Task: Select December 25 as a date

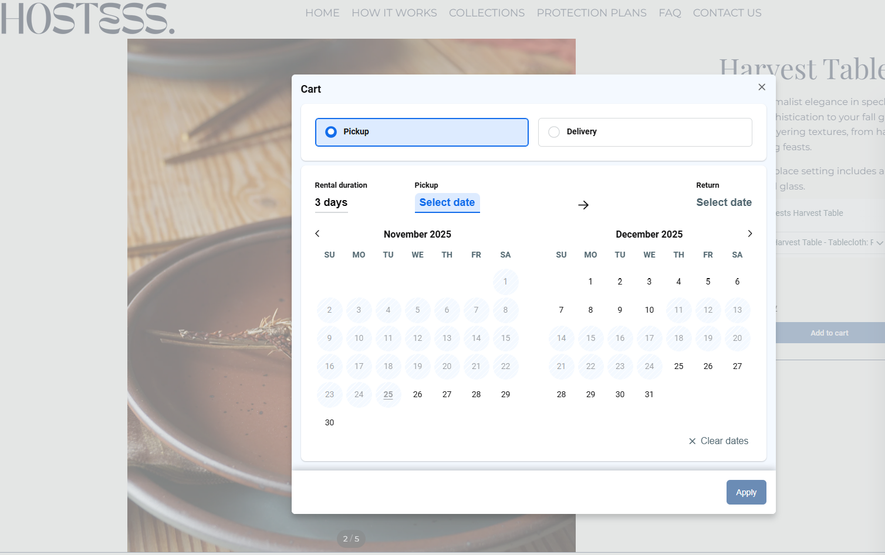Action: (x=678, y=366)
